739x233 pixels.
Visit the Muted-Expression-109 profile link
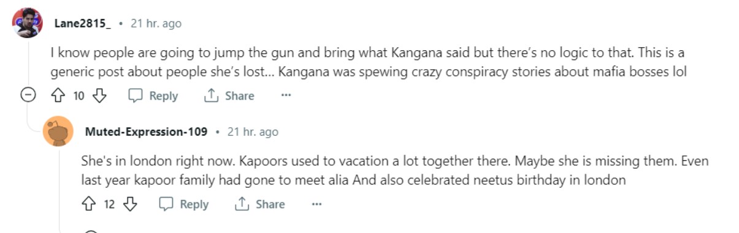coord(146,131)
